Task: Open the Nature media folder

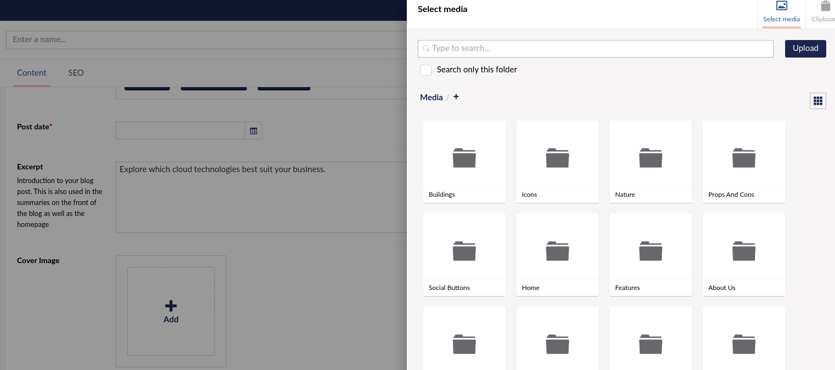Action: tap(650, 161)
